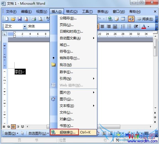
Task: Click the selected text 李白
Action: (x=18, y=72)
